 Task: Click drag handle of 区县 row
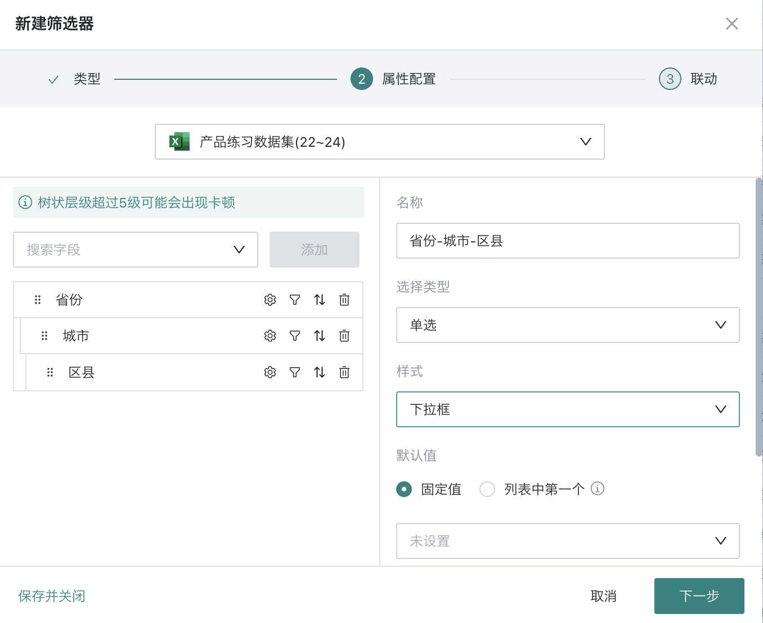pos(50,372)
